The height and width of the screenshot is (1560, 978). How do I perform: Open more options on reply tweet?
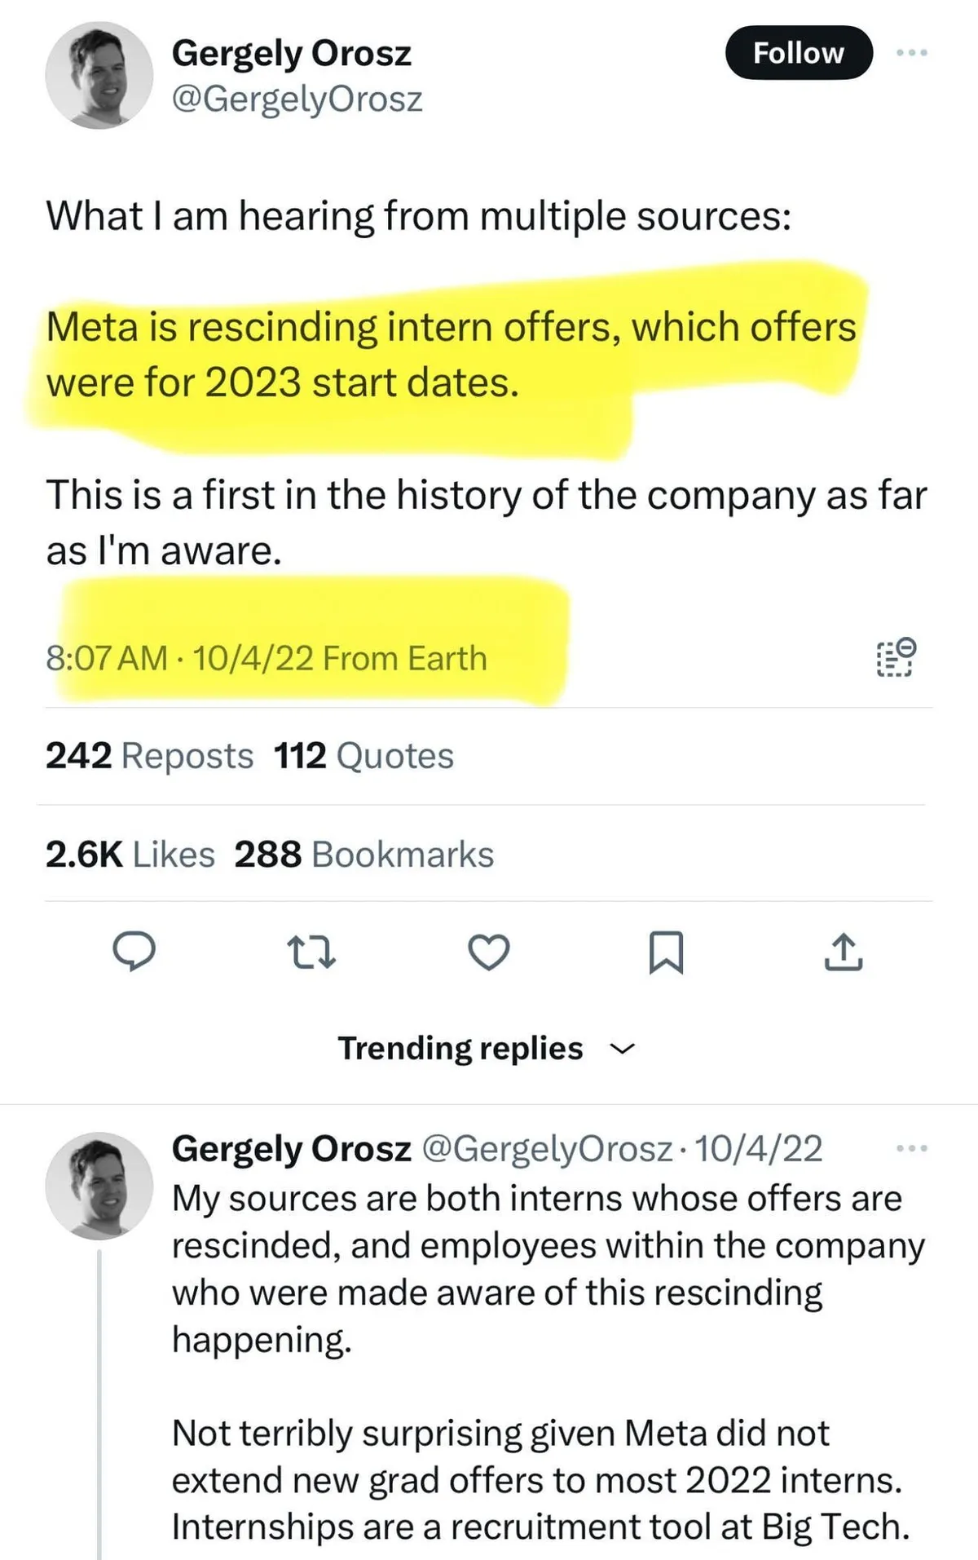pos(912,1149)
